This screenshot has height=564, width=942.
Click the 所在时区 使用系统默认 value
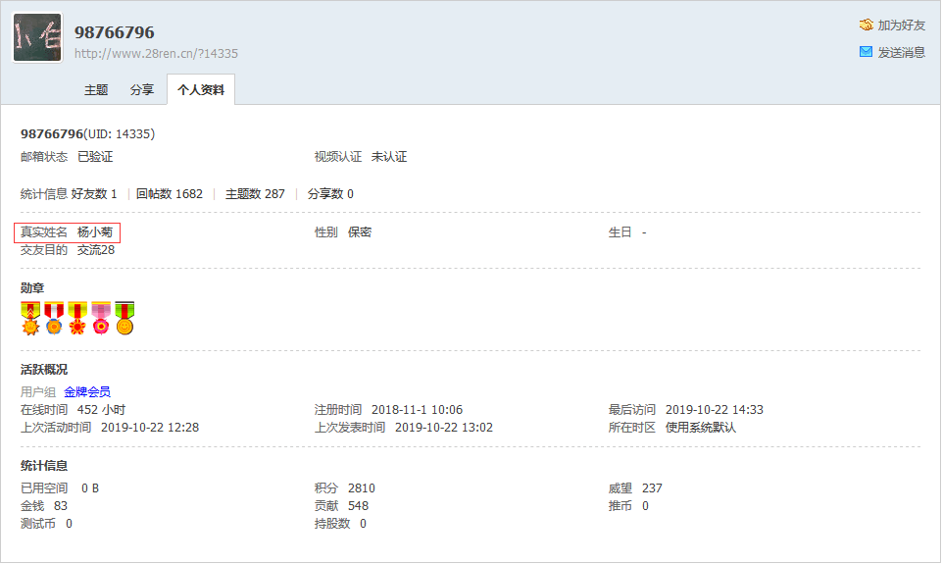tap(701, 428)
